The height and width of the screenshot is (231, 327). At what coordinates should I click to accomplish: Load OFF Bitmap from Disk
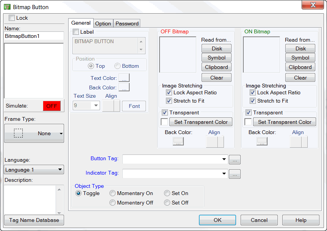coord(217,48)
